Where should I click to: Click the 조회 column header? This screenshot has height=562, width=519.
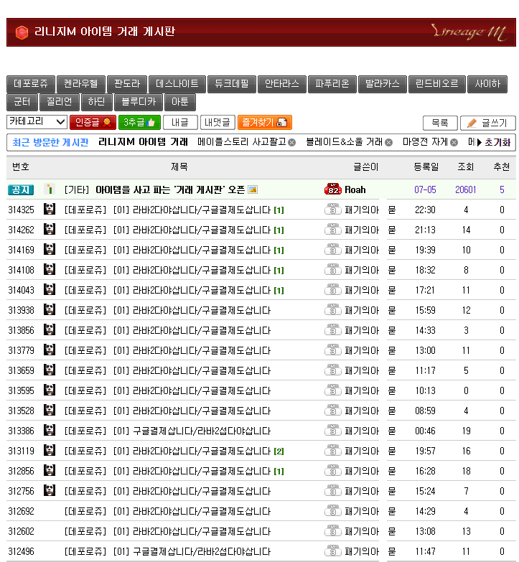466,167
